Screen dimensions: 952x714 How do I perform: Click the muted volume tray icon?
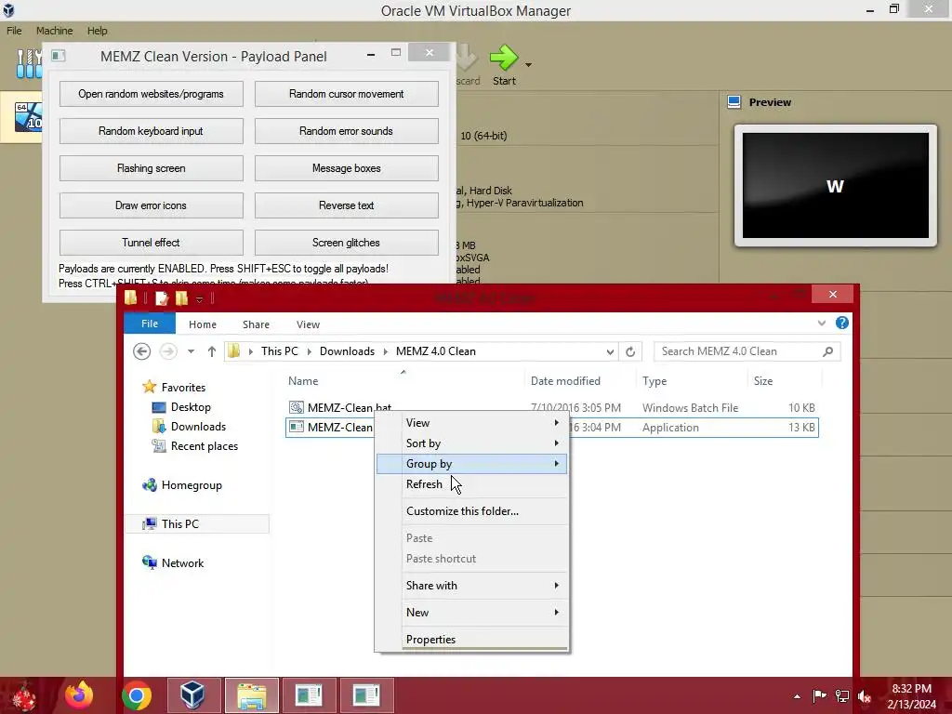pos(865,696)
